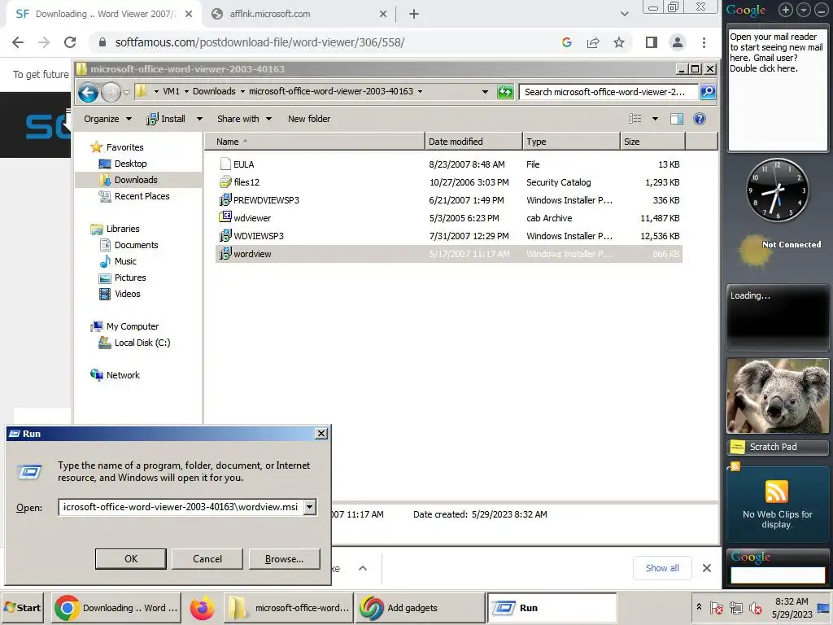Viewport: 833px width, 625px height.
Task: Expand the Share with menu
Action: coord(244,119)
